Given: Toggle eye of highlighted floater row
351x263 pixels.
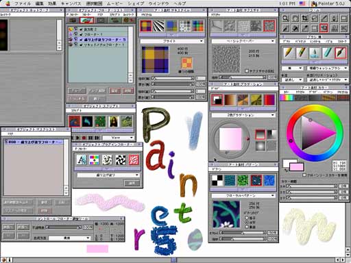Looking at the screenshot, I should point(76,40).
